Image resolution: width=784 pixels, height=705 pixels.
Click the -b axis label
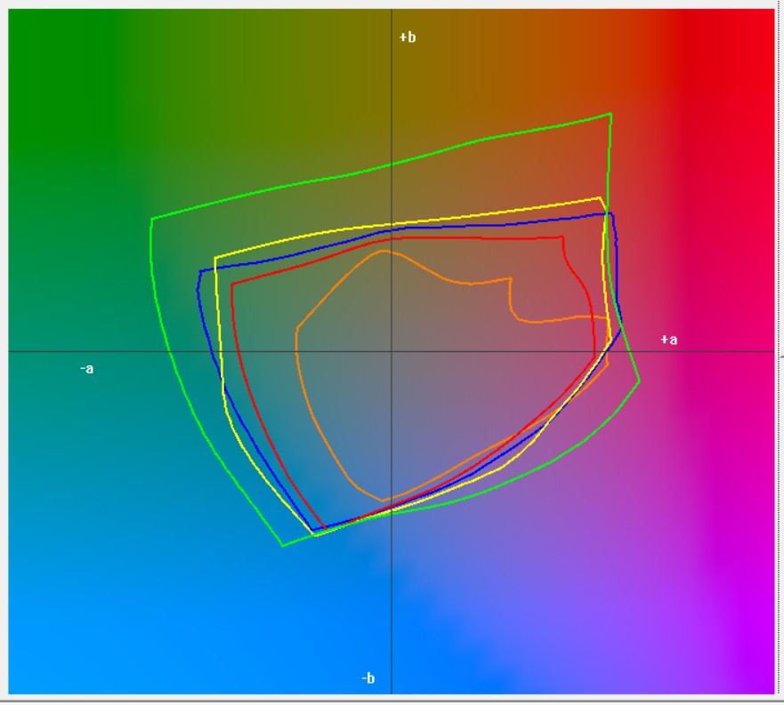click(368, 678)
